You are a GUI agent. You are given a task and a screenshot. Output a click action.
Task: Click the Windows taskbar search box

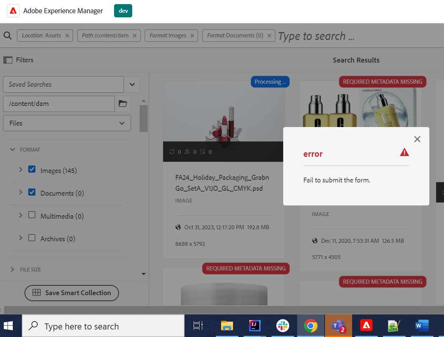coord(103,326)
